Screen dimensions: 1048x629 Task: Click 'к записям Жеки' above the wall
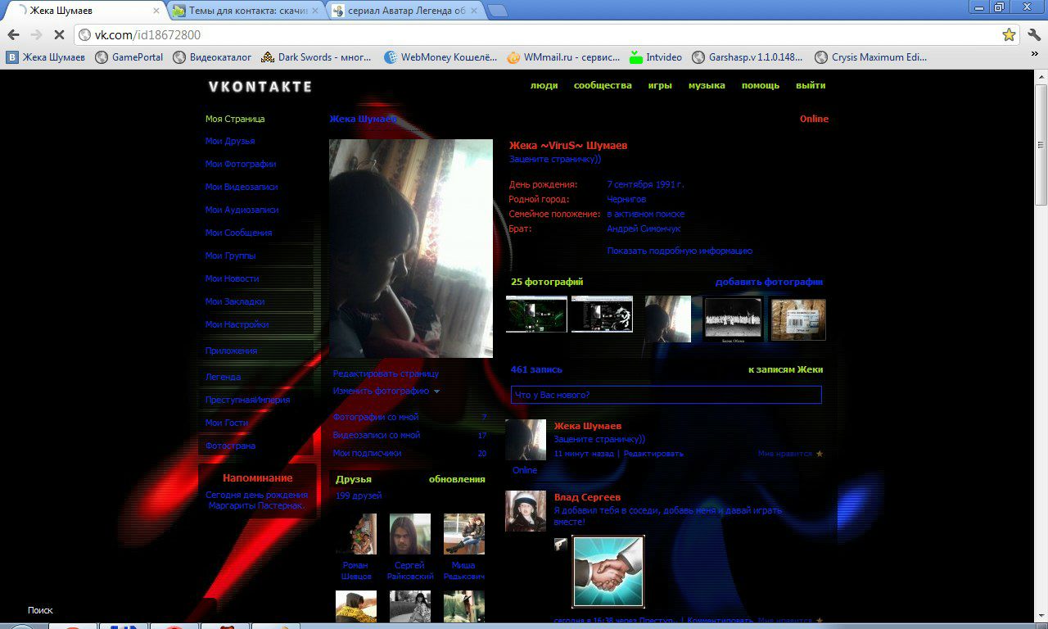[x=786, y=369]
